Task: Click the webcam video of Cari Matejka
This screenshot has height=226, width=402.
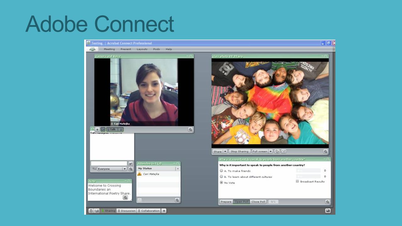Action: [x=144, y=92]
